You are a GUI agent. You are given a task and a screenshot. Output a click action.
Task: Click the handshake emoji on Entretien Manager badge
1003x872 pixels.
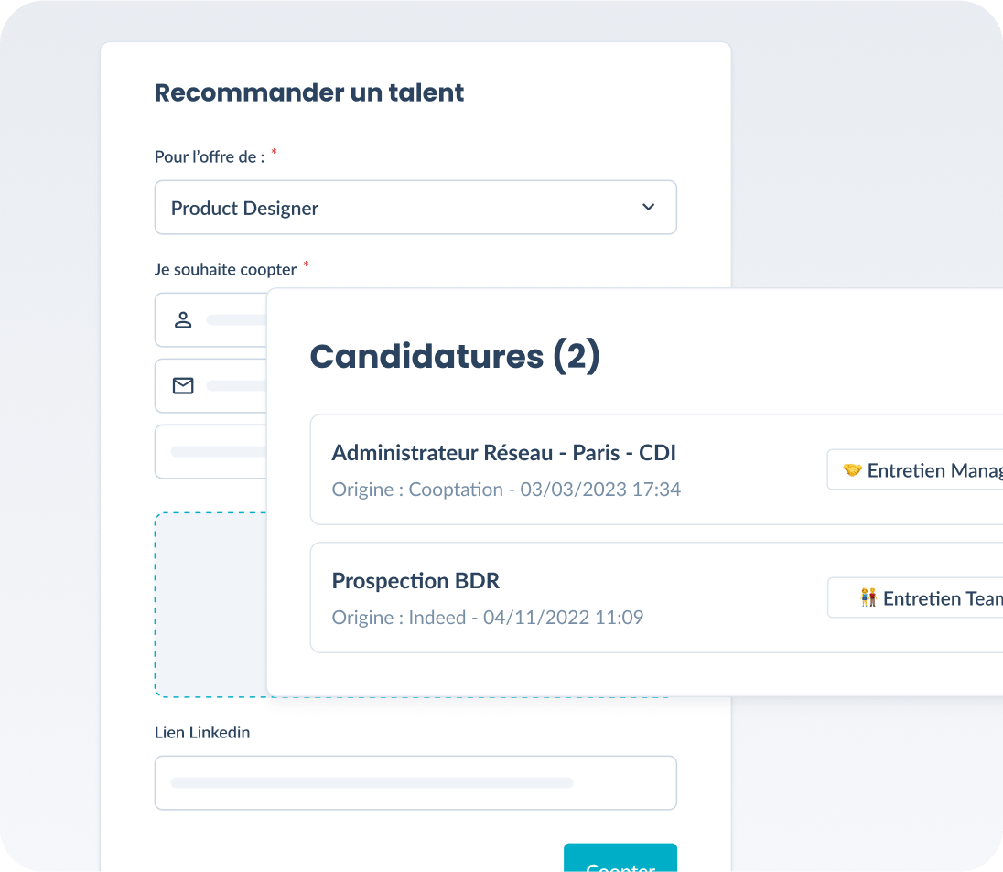pos(851,469)
